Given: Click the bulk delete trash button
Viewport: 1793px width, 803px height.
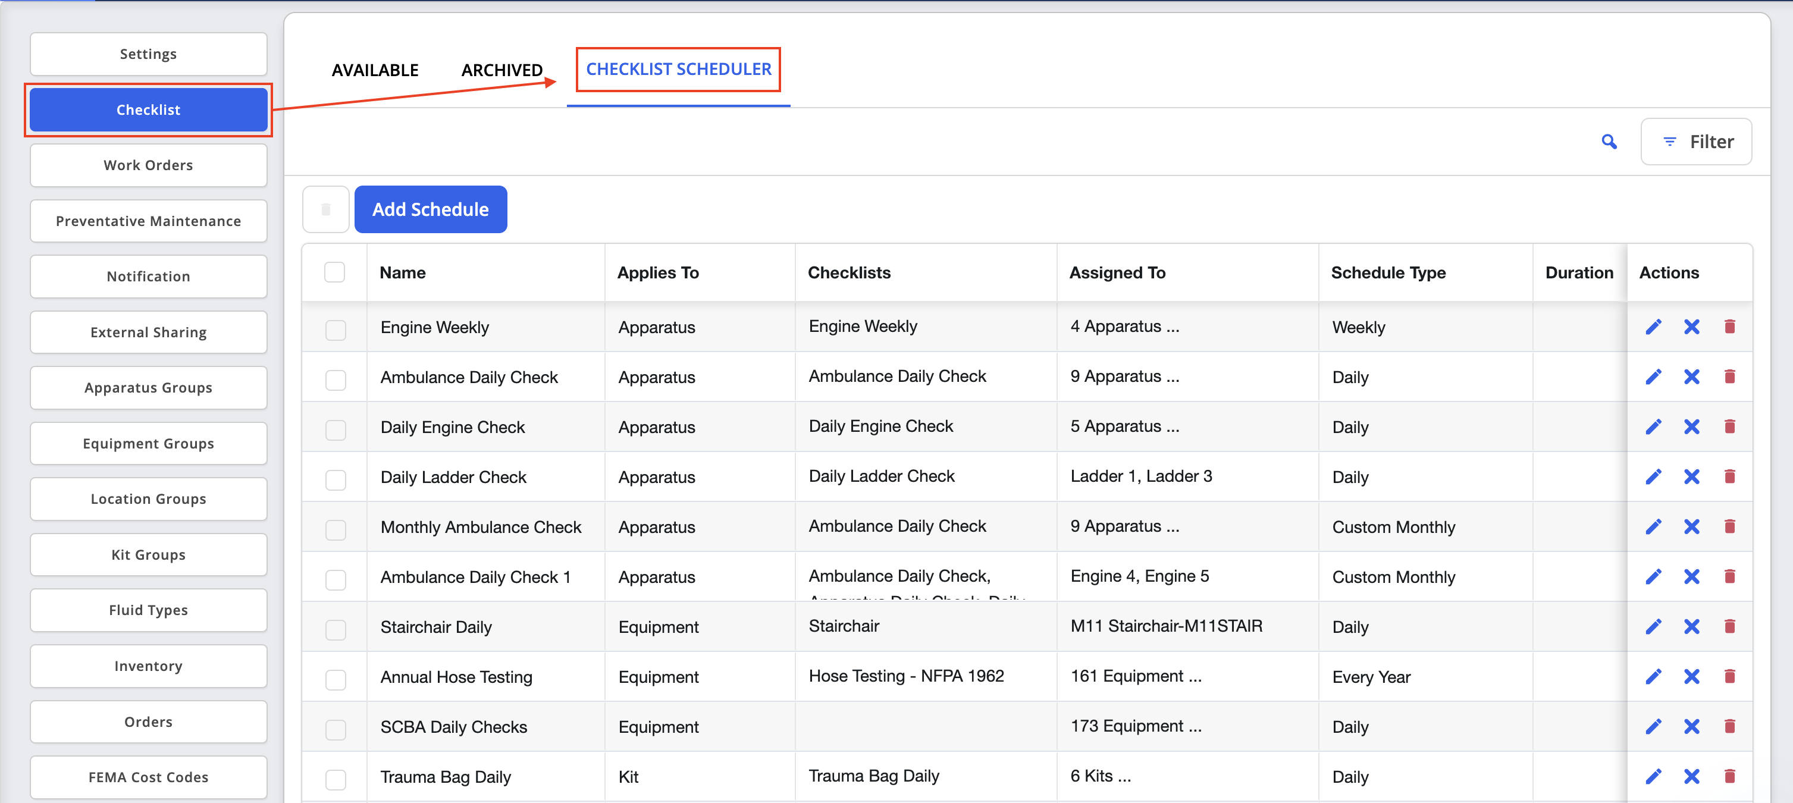Looking at the screenshot, I should click(x=326, y=209).
